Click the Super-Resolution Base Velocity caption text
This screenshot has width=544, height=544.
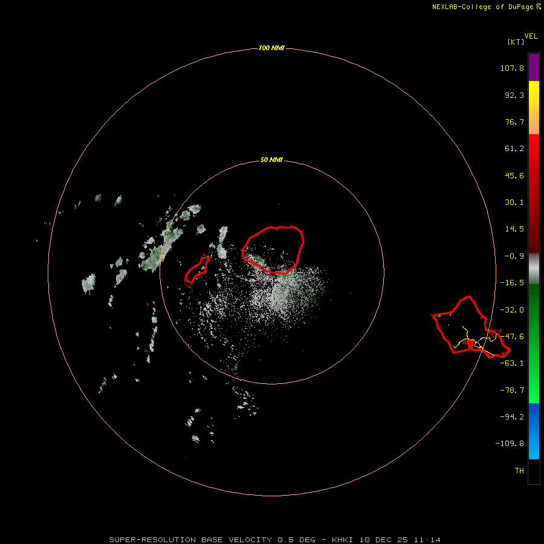275,540
